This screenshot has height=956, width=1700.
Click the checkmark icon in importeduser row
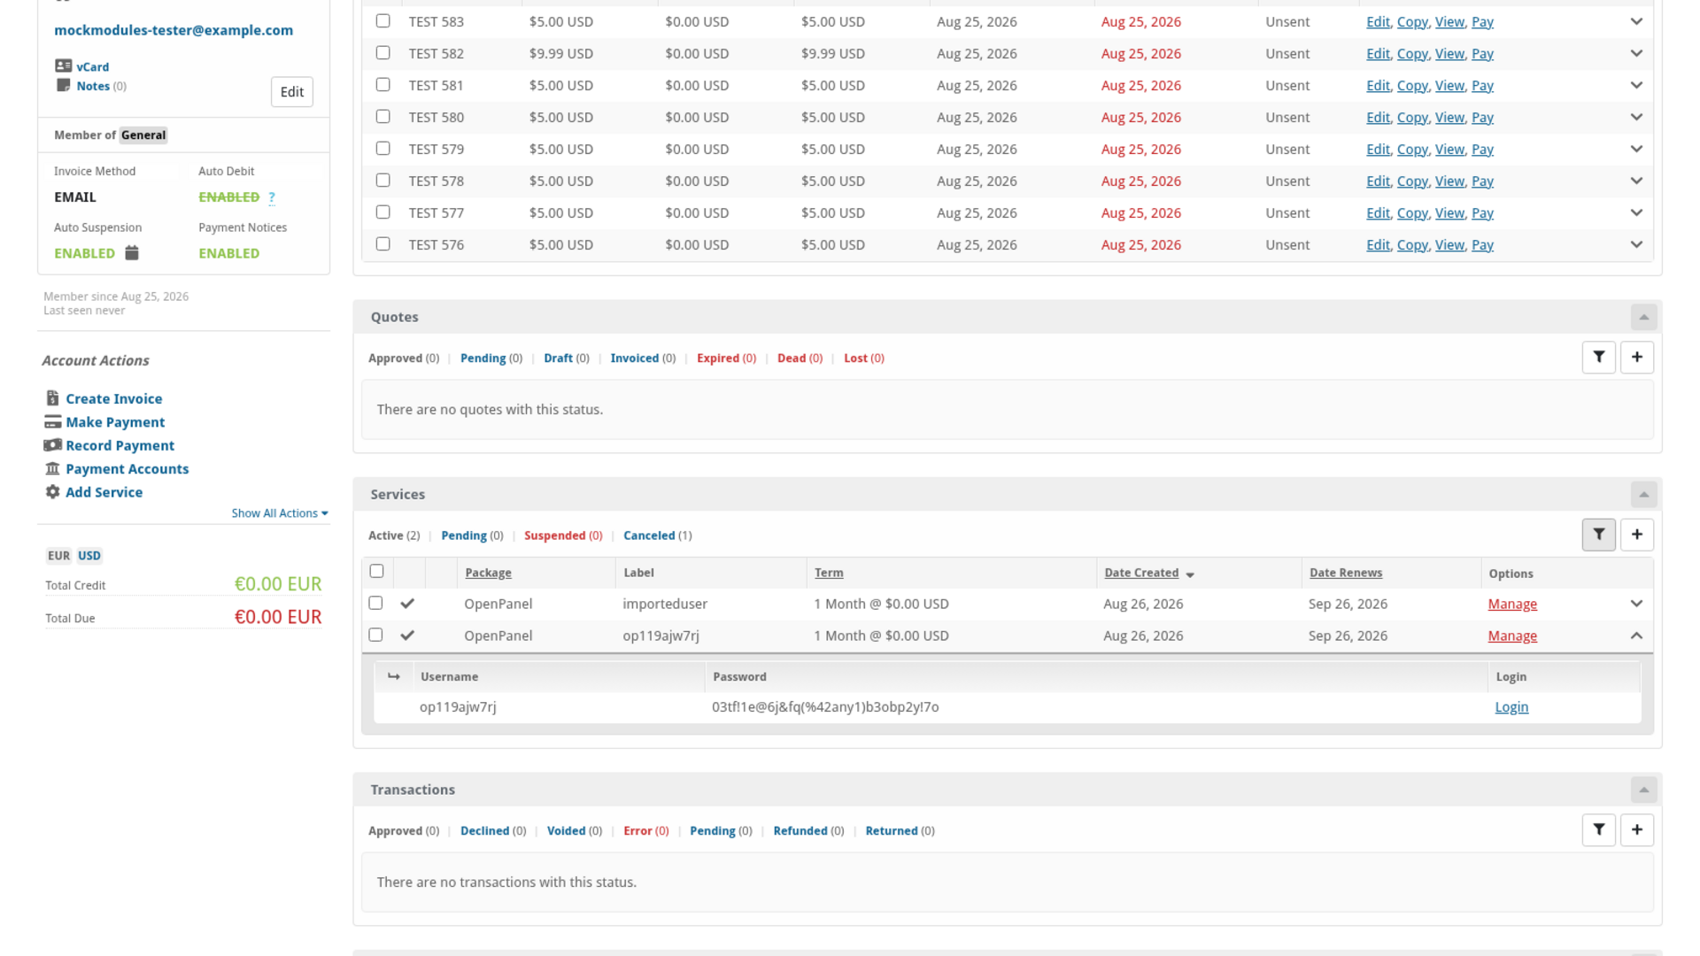(407, 604)
